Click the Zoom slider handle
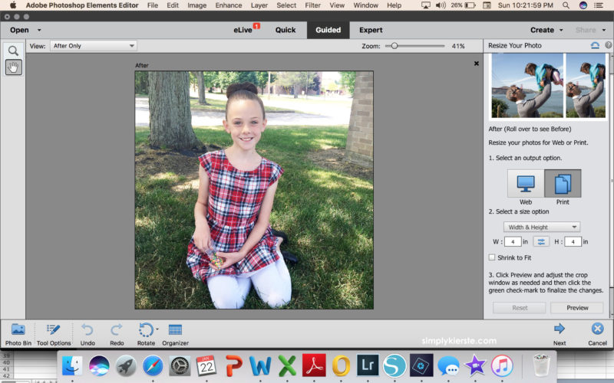This screenshot has width=614, height=383. pos(394,46)
